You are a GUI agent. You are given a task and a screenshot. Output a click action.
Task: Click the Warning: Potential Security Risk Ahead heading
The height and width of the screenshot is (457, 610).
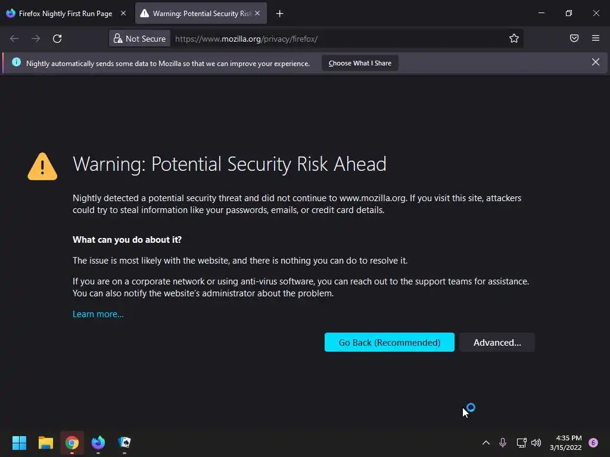(x=229, y=164)
